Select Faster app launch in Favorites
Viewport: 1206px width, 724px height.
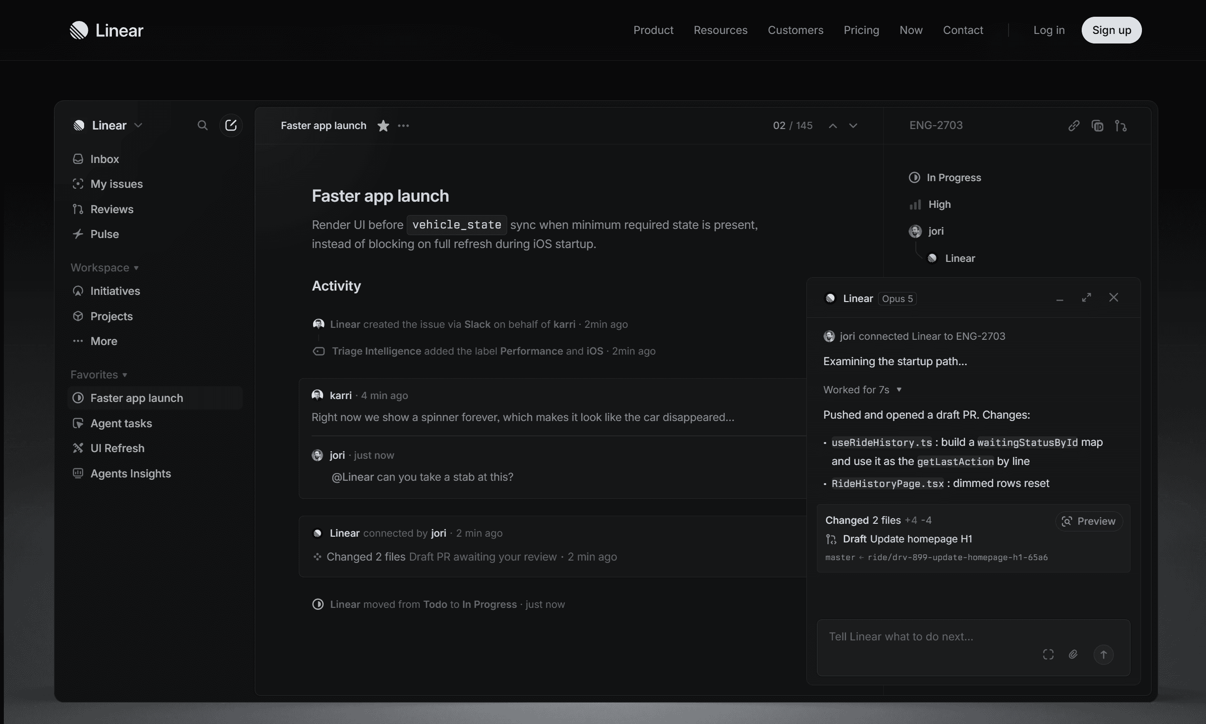155,398
